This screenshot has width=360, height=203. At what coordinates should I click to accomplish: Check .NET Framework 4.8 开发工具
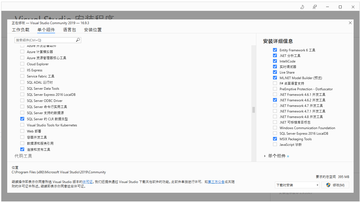(275, 117)
